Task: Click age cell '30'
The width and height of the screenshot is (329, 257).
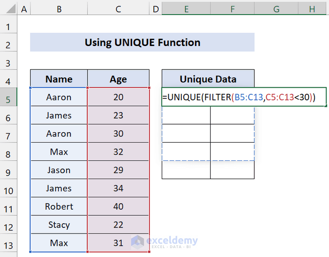Action: (x=118, y=134)
